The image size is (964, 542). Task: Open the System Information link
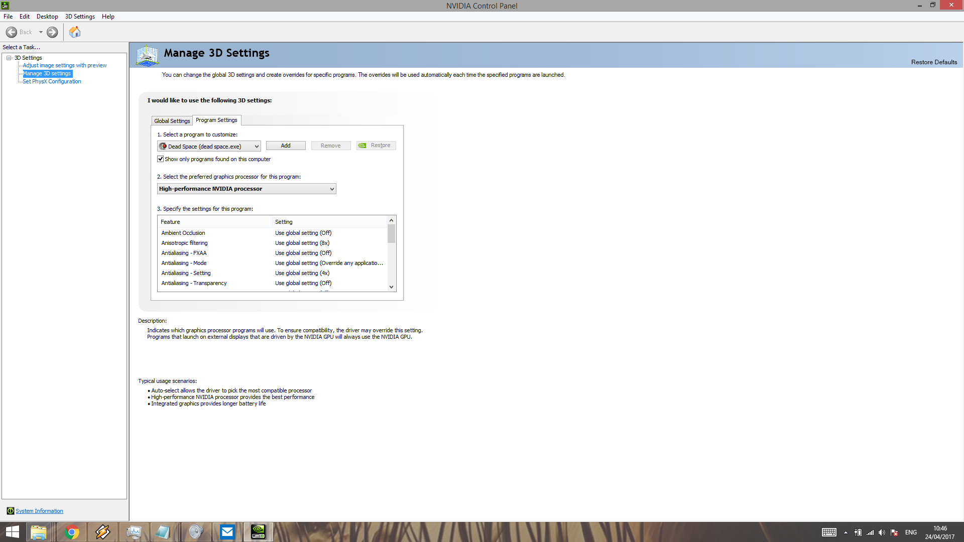tap(39, 511)
